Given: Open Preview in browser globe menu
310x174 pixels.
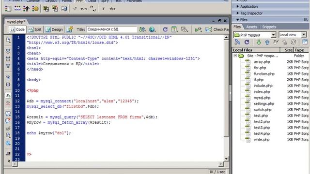Looking at the screenshot, I should (x=152, y=29).
